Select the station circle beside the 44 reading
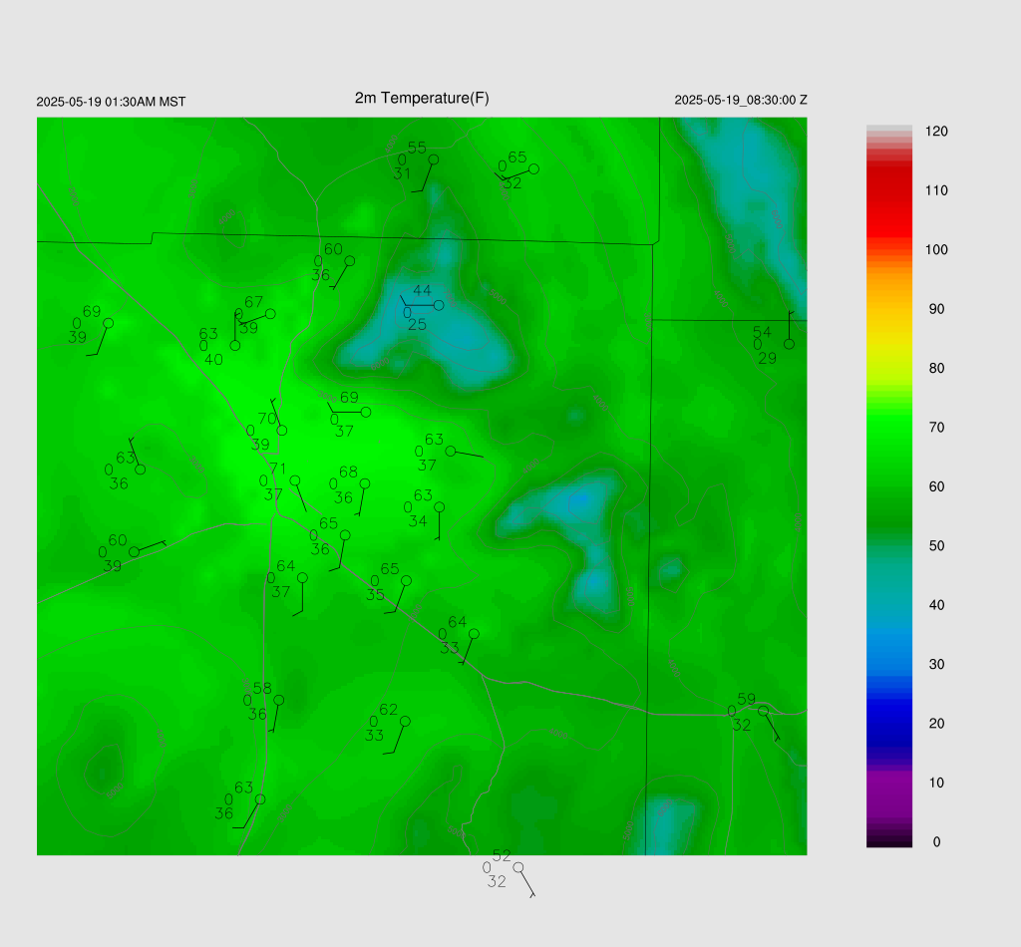The width and height of the screenshot is (1021, 947). coord(439,305)
